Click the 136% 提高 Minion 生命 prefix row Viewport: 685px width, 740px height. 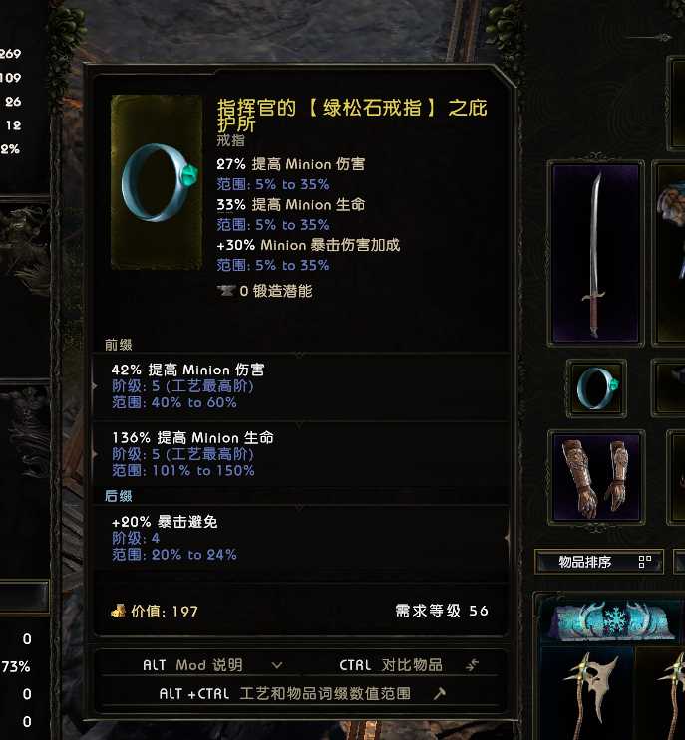(x=300, y=454)
